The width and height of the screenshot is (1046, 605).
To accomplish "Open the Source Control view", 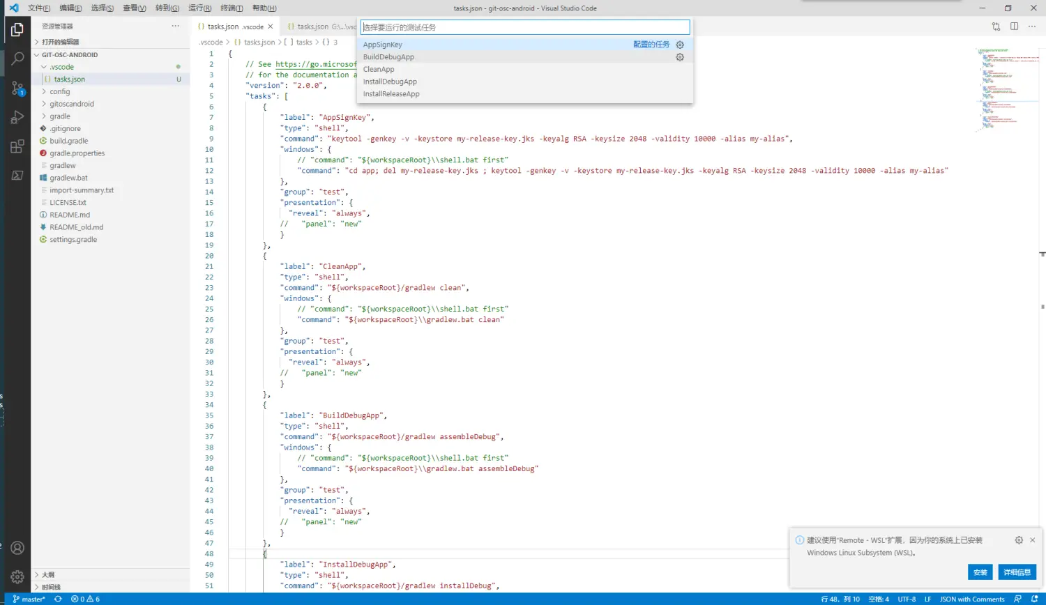I will pyautogui.click(x=17, y=89).
